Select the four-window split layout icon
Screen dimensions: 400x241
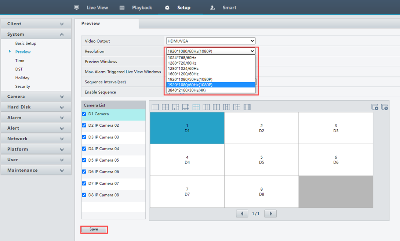165,107
